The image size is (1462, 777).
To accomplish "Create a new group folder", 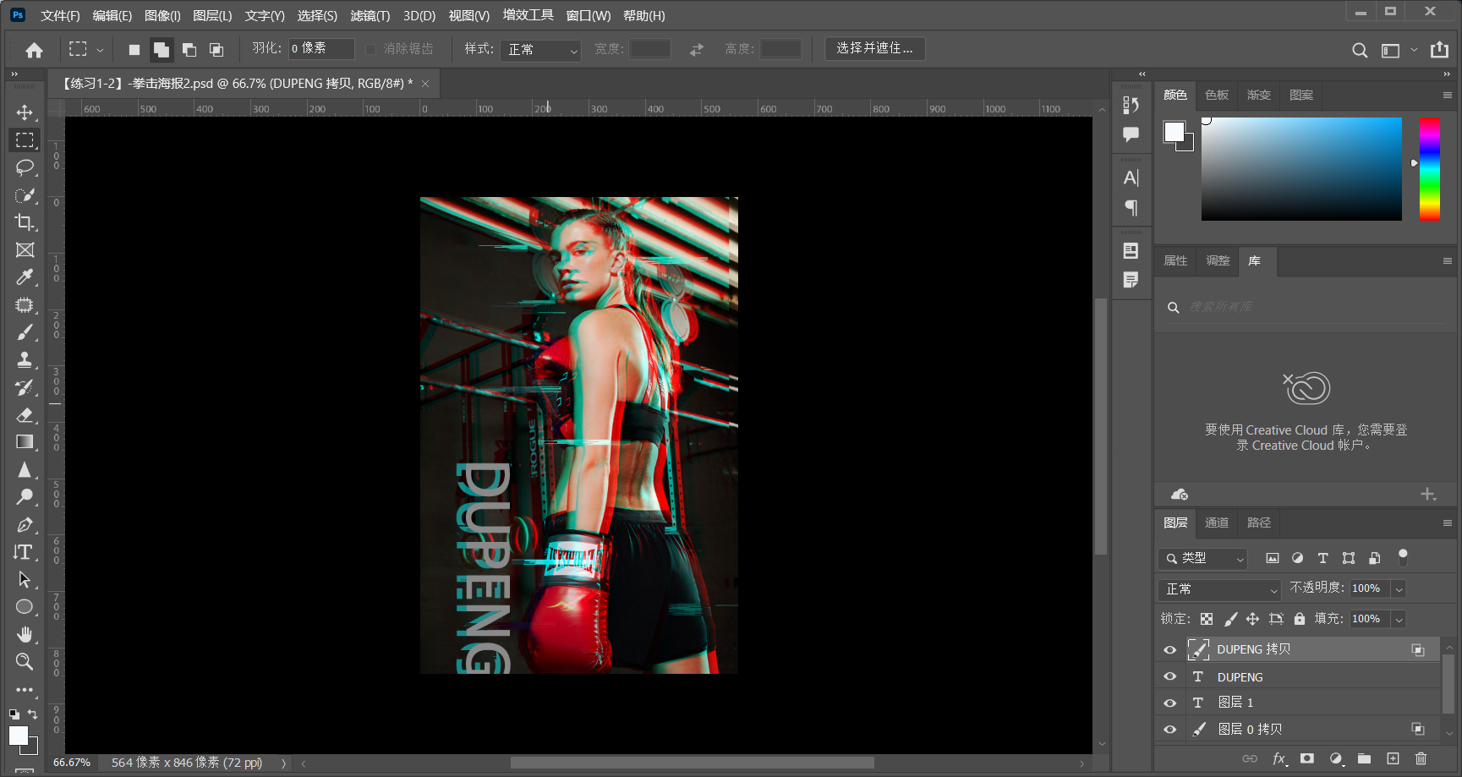I will click(1364, 758).
